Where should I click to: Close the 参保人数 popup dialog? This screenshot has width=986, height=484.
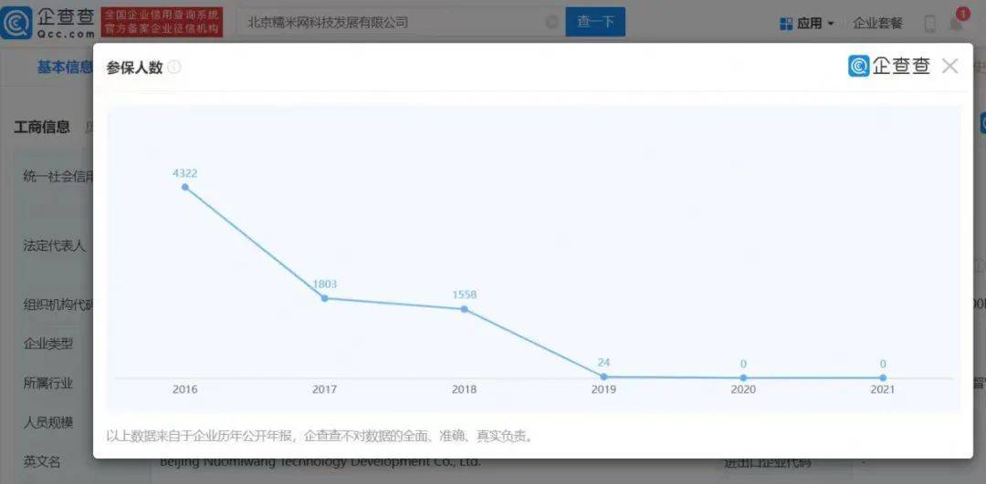pos(950,66)
